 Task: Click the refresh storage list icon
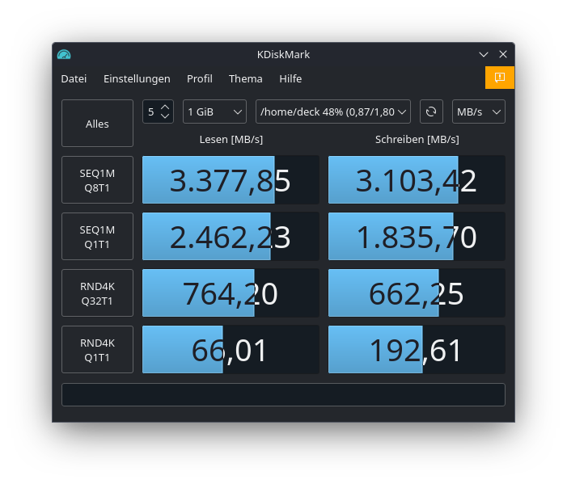tap(431, 112)
